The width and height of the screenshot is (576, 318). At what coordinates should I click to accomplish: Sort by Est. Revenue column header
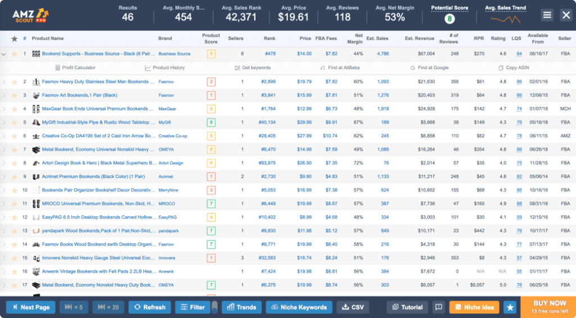click(x=420, y=38)
